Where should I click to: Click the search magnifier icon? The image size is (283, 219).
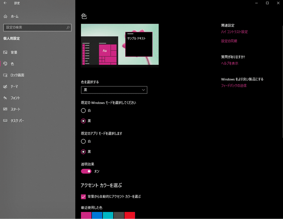tap(68, 28)
